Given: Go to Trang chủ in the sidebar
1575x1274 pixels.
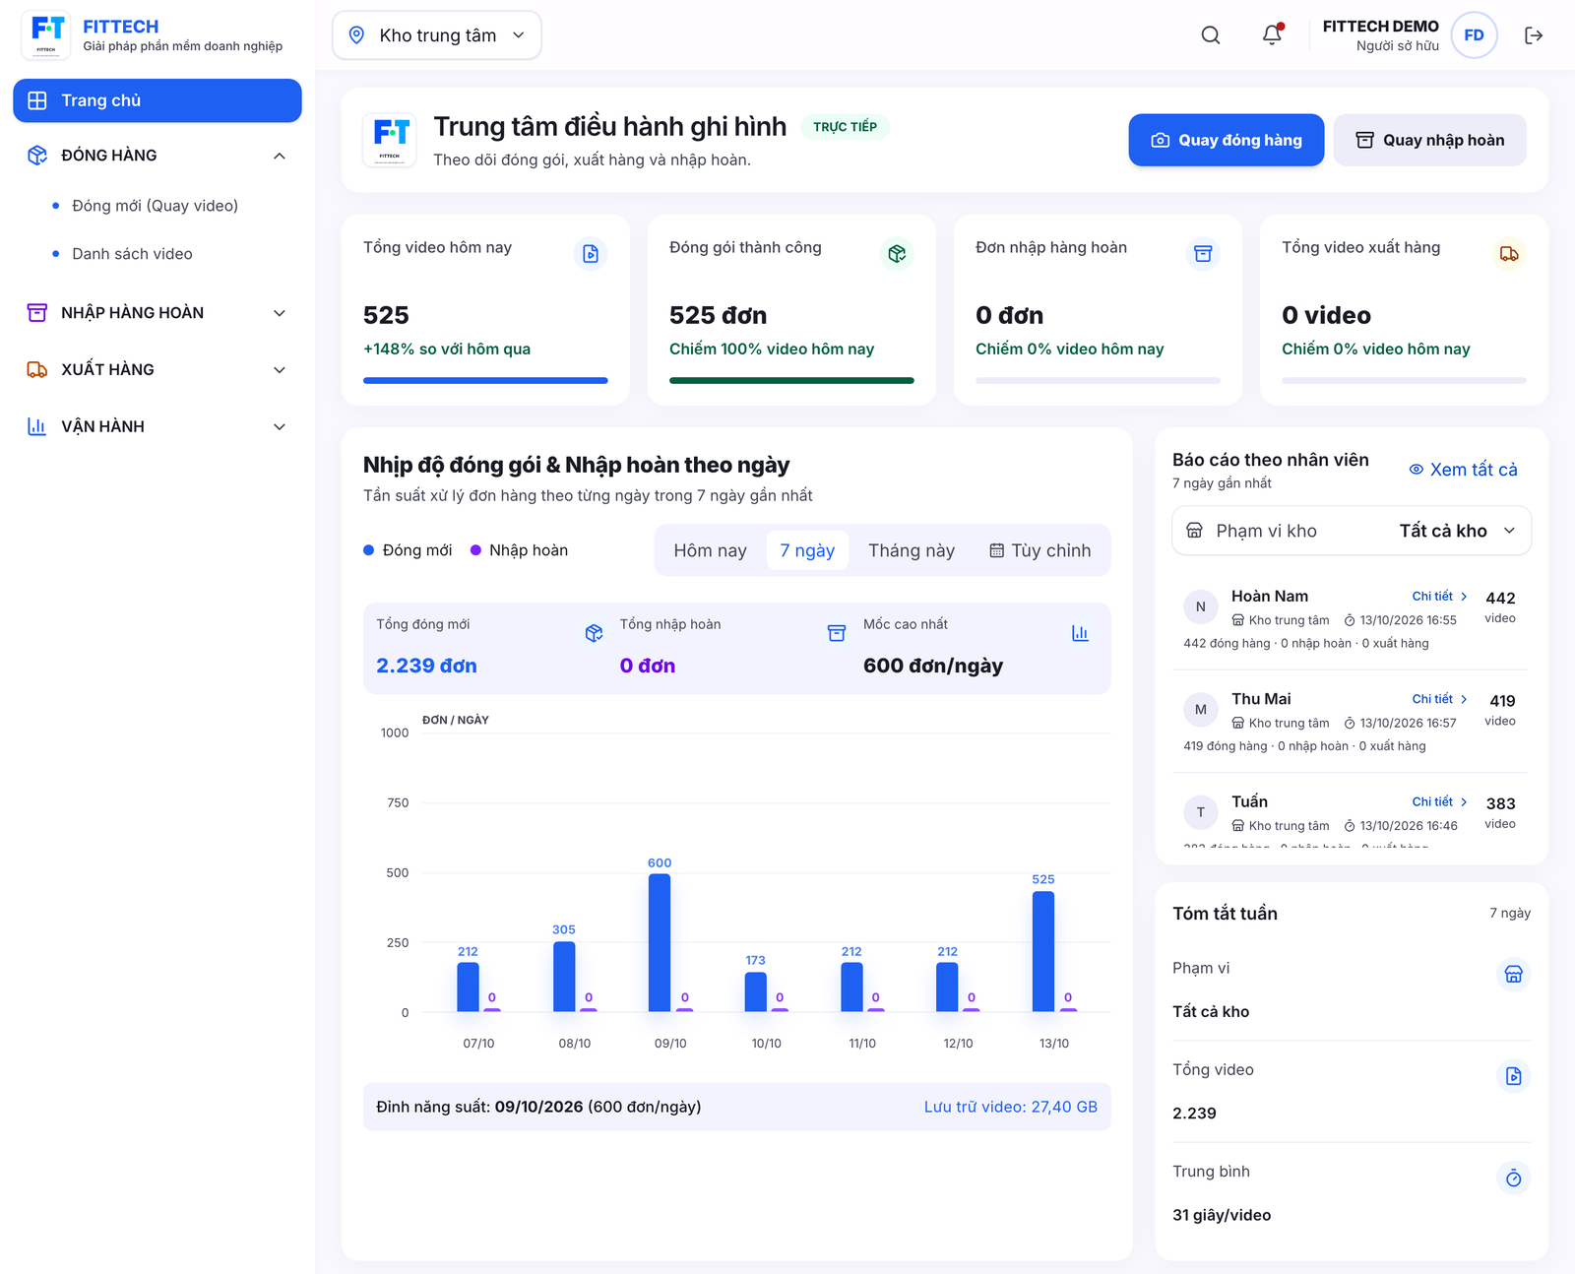Looking at the screenshot, I should point(157,100).
